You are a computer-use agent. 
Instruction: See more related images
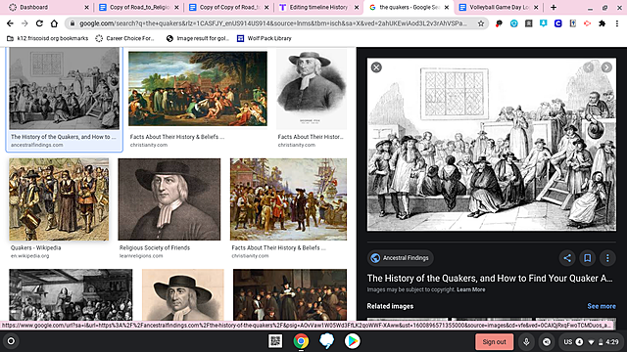click(602, 306)
